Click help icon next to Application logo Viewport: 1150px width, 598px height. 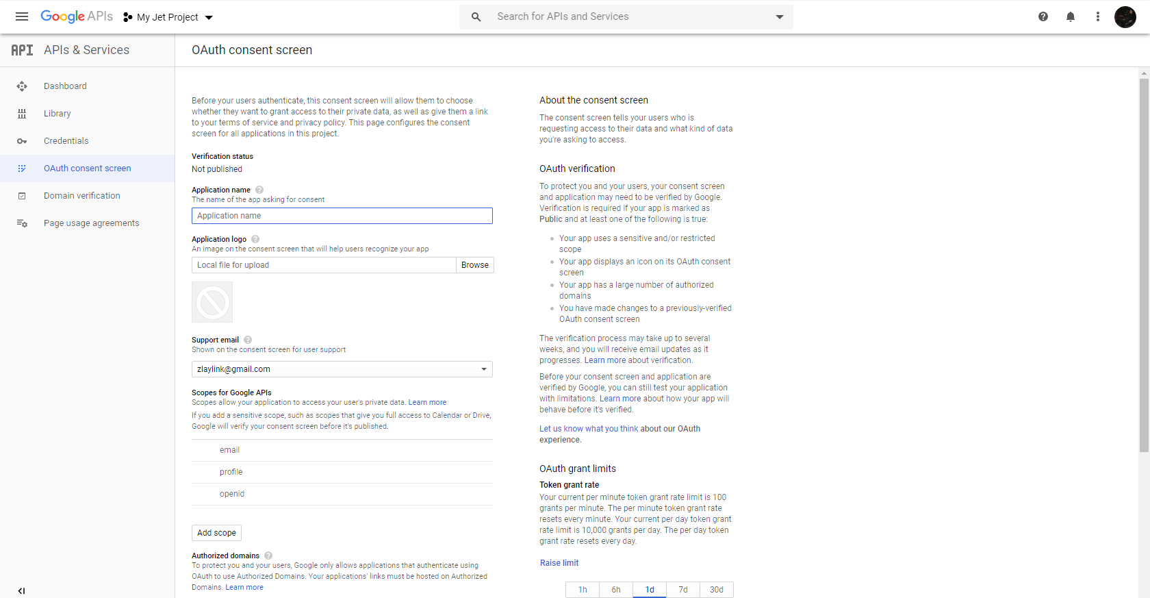(x=255, y=239)
